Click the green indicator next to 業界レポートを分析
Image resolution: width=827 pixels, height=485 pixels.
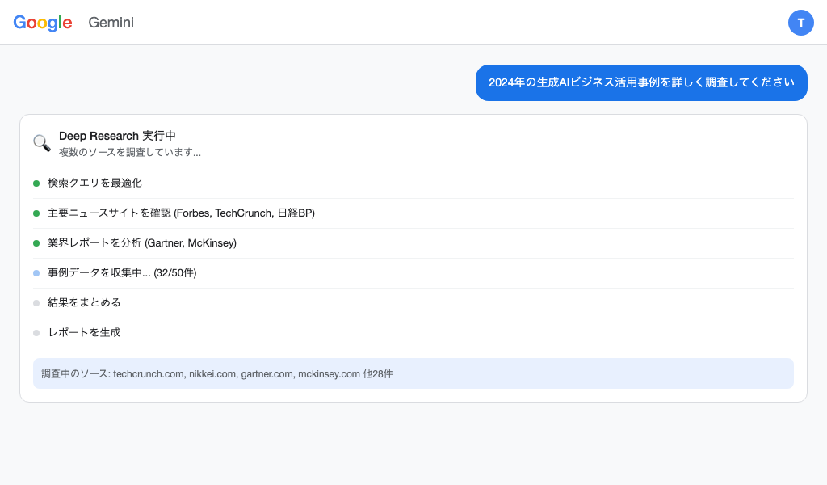36,242
